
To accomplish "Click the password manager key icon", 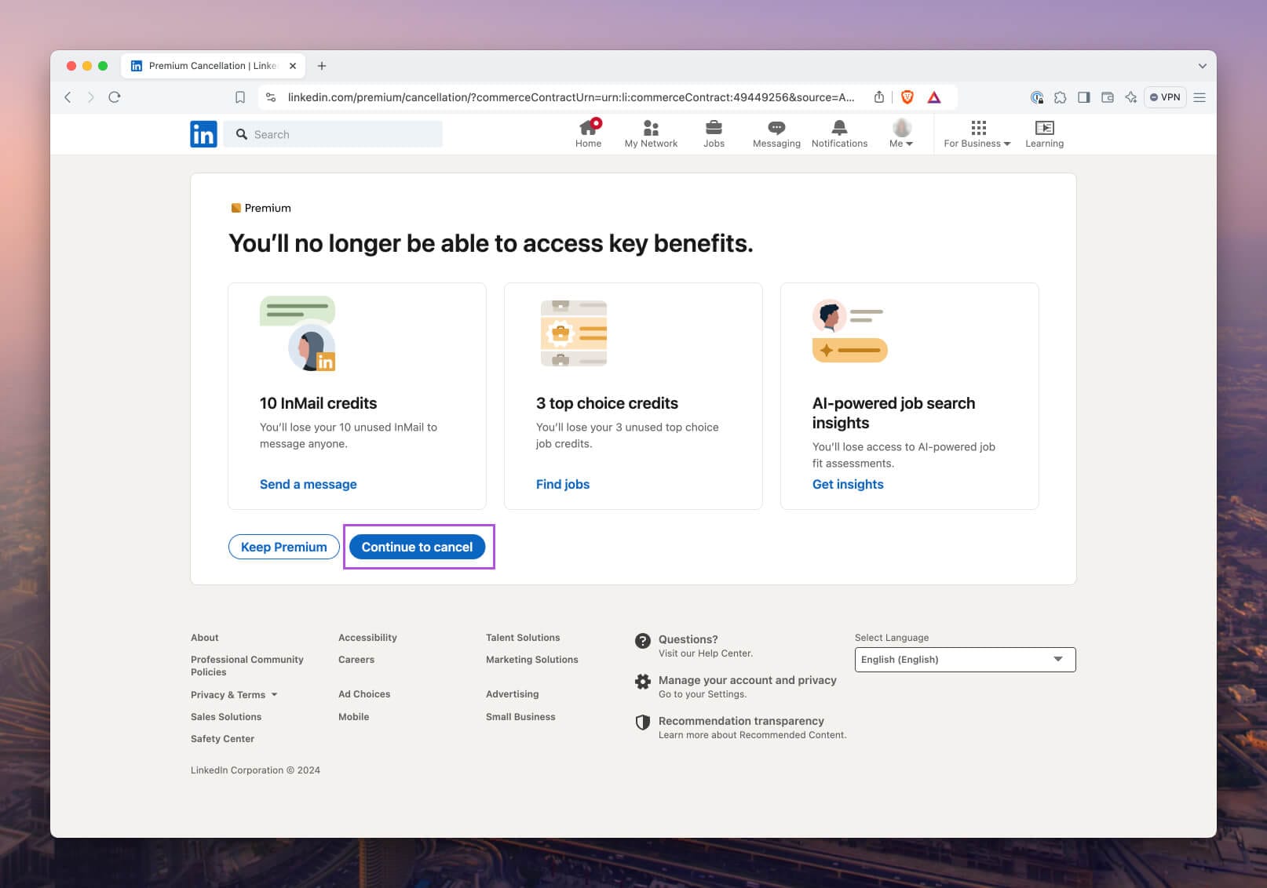I will point(1037,97).
